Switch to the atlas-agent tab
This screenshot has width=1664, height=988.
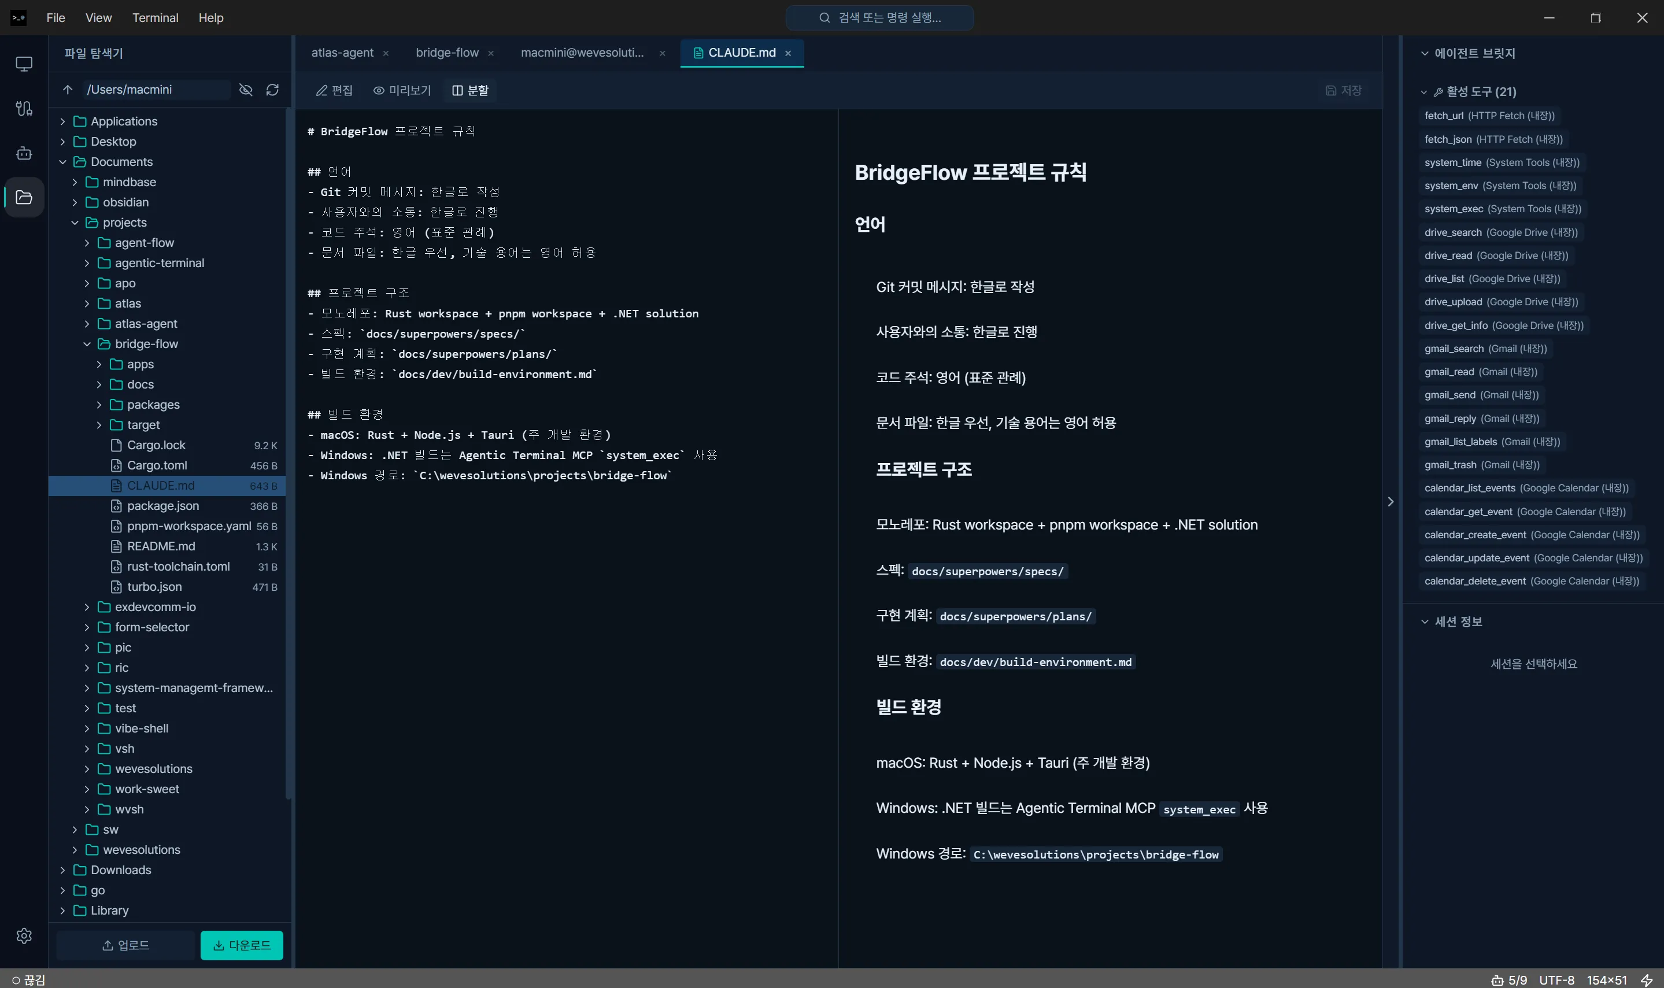point(343,53)
